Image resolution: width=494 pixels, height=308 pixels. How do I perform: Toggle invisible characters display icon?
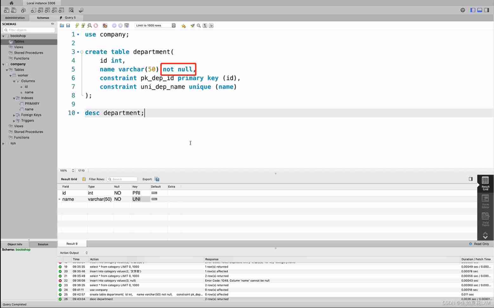[205, 25]
